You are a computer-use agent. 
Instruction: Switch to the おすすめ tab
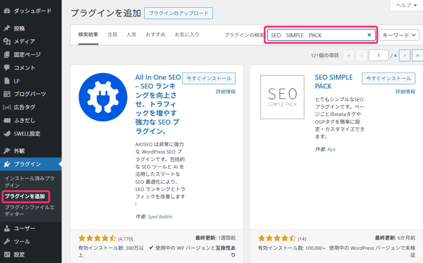[x=155, y=35]
